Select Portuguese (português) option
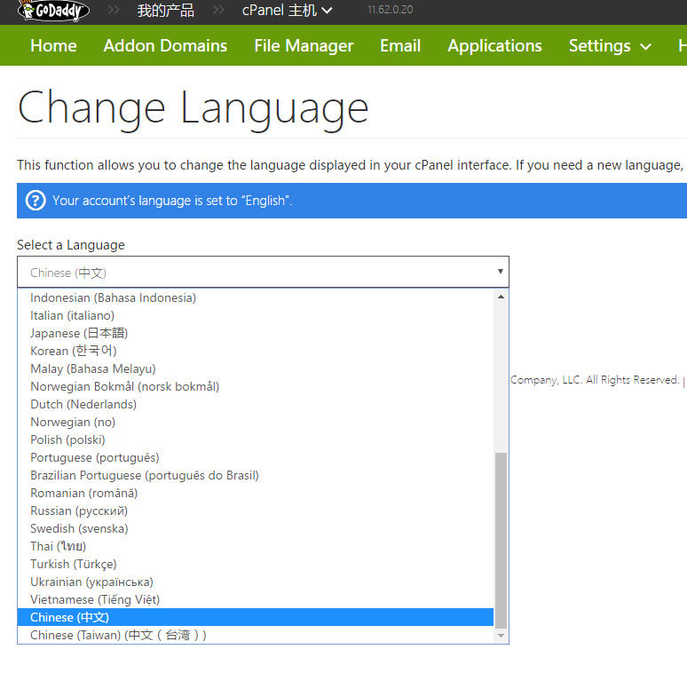 (x=256, y=457)
